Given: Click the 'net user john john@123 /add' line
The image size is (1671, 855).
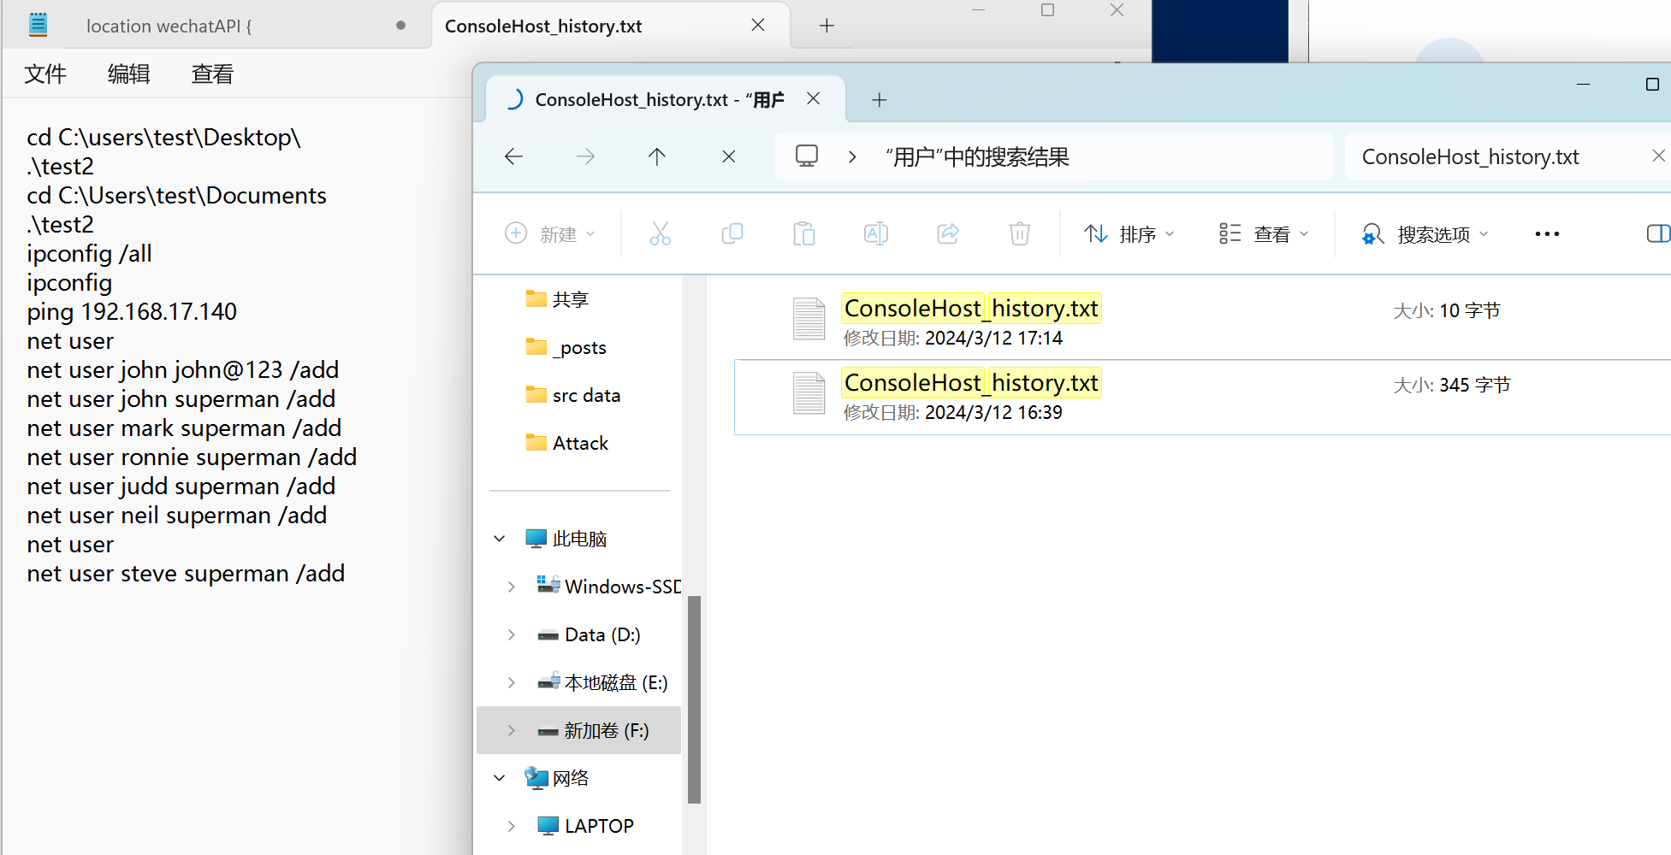Looking at the screenshot, I should point(183,369).
